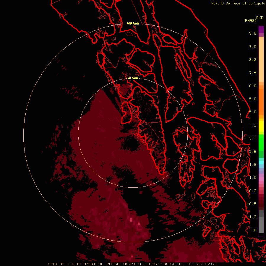Click the [PHAS] units label
266x266 pixels.
coord(250,21)
